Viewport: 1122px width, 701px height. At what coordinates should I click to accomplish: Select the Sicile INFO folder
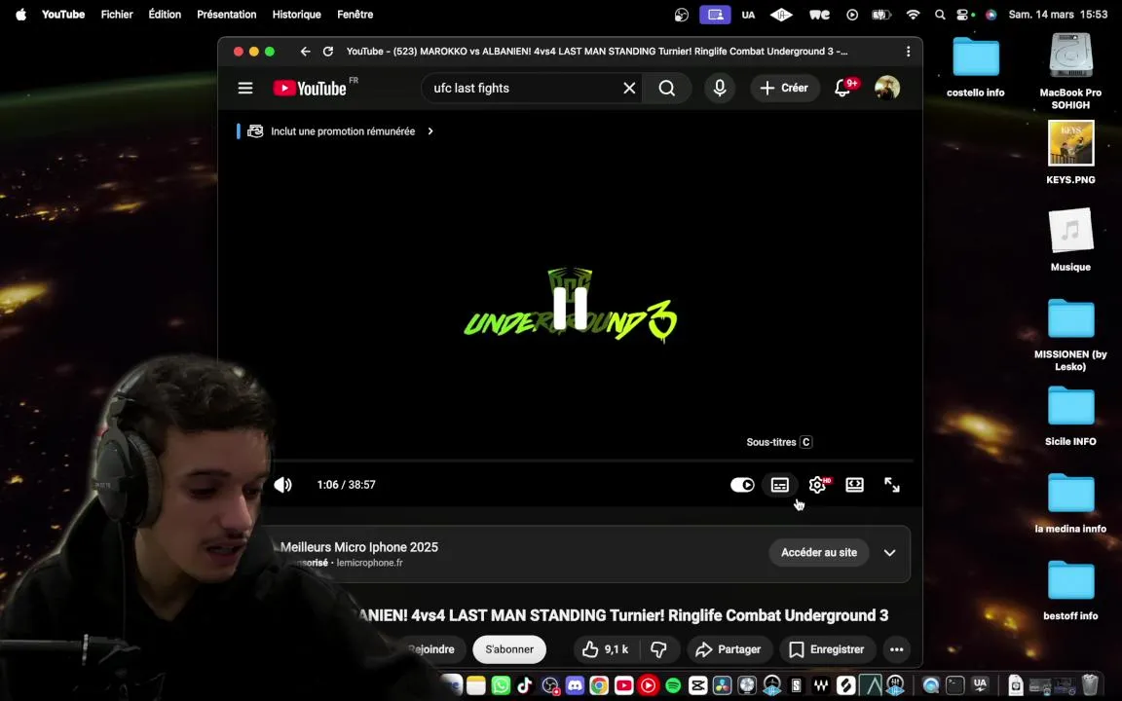[1070, 415]
